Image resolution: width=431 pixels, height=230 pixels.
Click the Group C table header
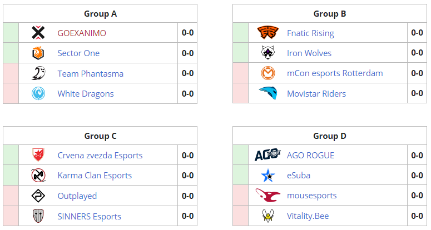[100, 136]
